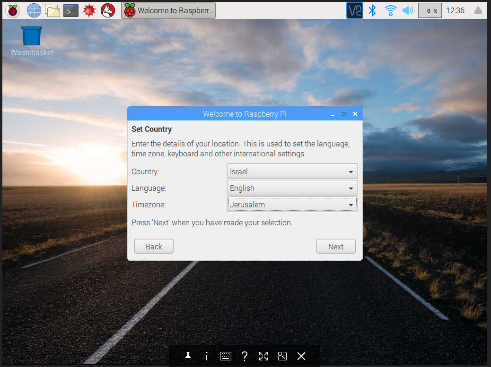
Task: Enter fullscreen using the VNC toolbar icon
Action: [x=263, y=356]
